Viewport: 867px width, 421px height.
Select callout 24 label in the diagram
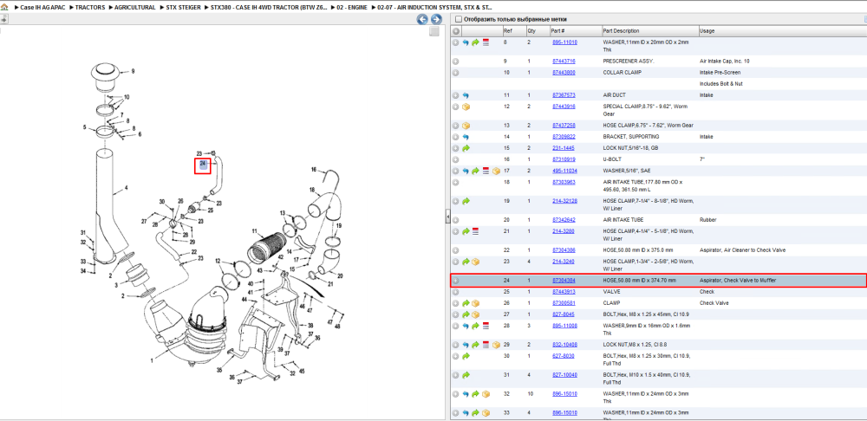coord(203,165)
